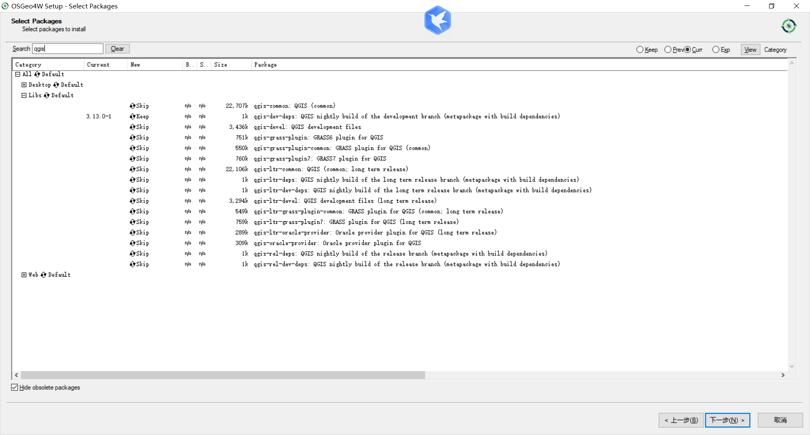This screenshot has height=435, width=810.
Task: Restore down the setup window
Action: point(772,6)
